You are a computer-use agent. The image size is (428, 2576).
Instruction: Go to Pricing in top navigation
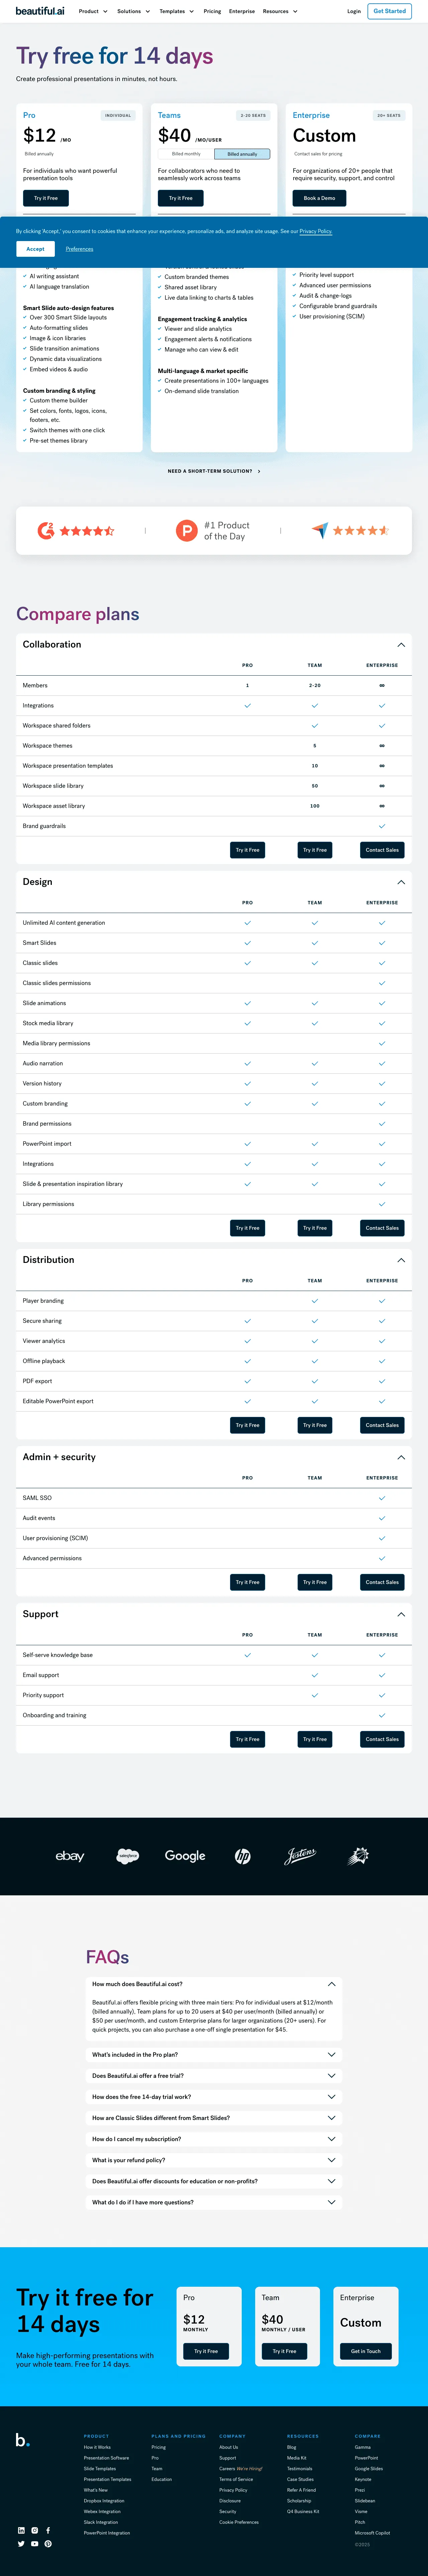[x=212, y=11]
